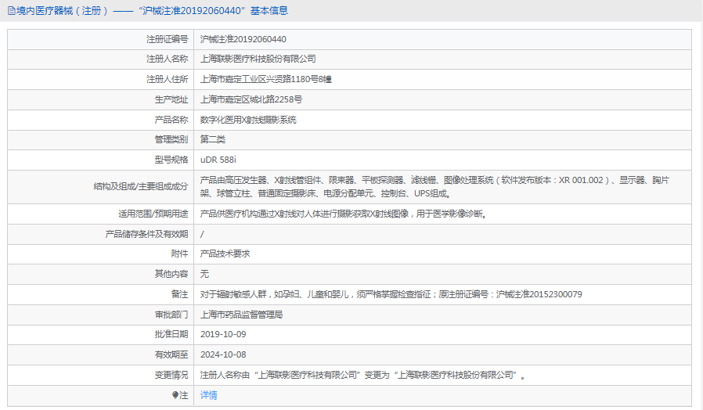Click management class value 第二类
The image size is (703, 410).
tap(212, 139)
